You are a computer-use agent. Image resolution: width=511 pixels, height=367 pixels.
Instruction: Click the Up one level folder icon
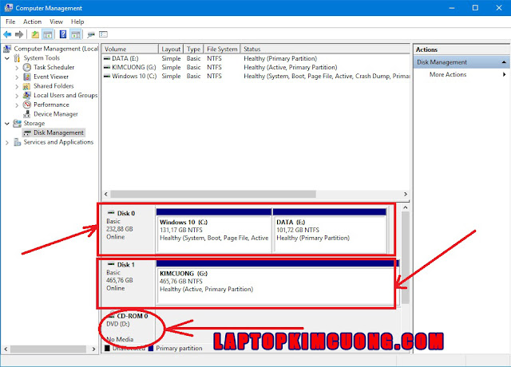[35, 34]
